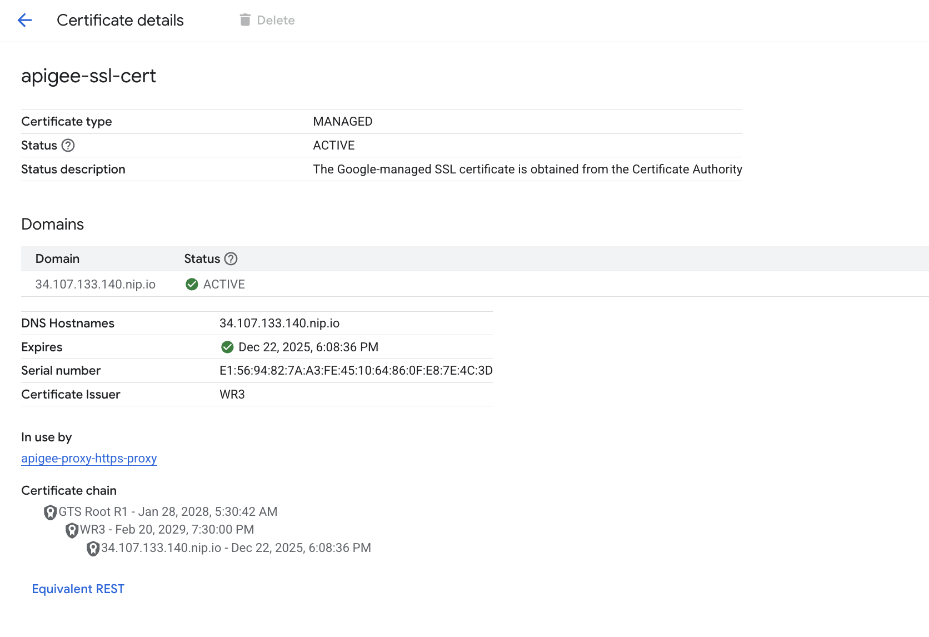Click the Expires date Dec 22, 2025, 6:08:36 PM
This screenshot has width=929, height=637.
308,347
